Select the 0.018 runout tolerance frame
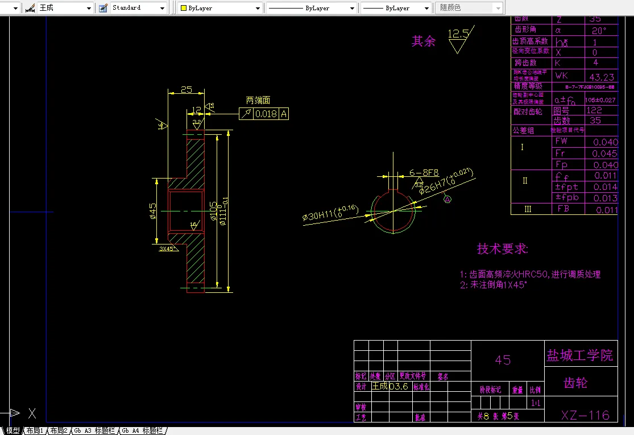 pyautogui.click(x=264, y=114)
